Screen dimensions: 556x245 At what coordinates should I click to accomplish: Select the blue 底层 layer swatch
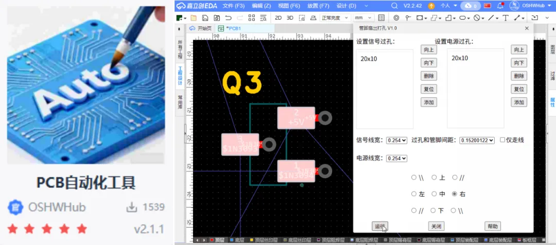coord(232,240)
